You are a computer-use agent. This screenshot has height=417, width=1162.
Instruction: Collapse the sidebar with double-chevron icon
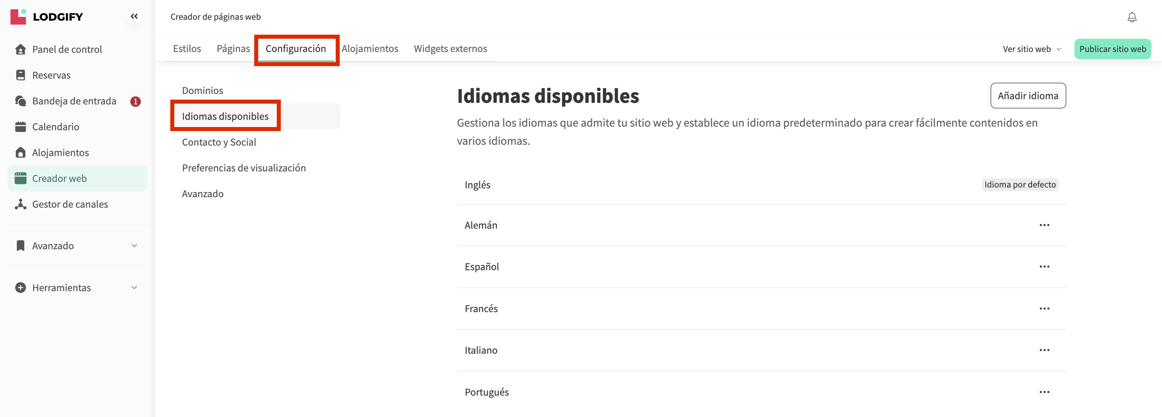134,17
